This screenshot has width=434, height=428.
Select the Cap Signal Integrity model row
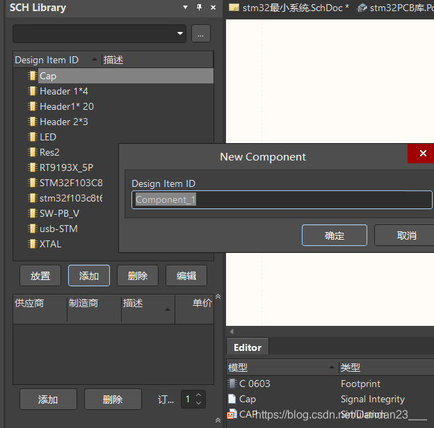click(330, 399)
